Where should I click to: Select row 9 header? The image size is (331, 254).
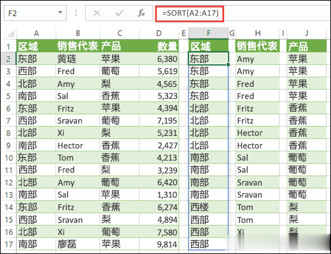[8, 146]
